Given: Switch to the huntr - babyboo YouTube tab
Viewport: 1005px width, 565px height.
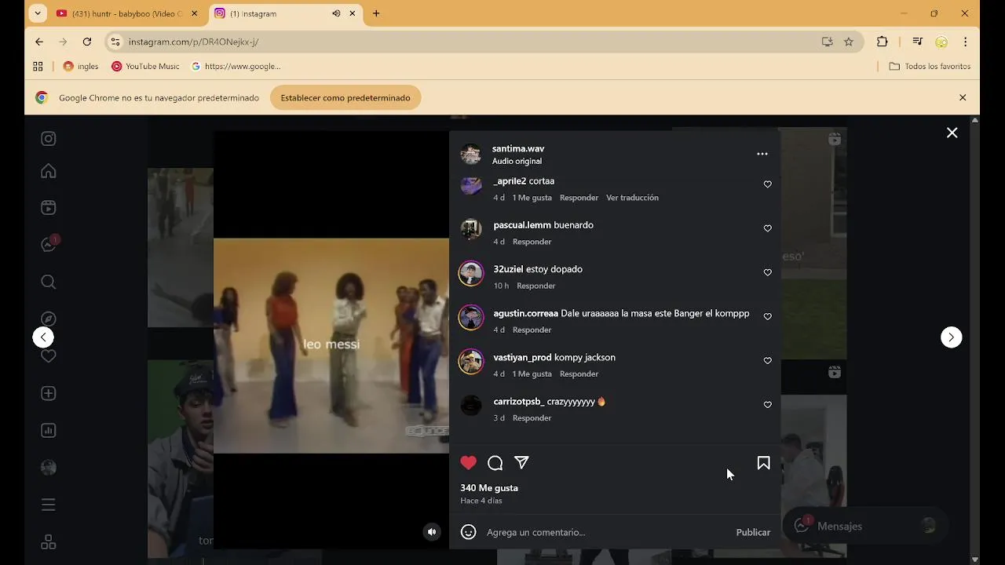Looking at the screenshot, I should 126,13.
